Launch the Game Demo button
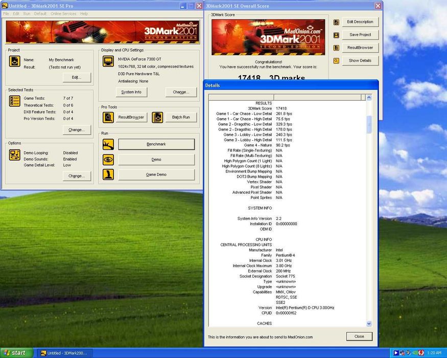The image size is (447, 358). (156, 174)
